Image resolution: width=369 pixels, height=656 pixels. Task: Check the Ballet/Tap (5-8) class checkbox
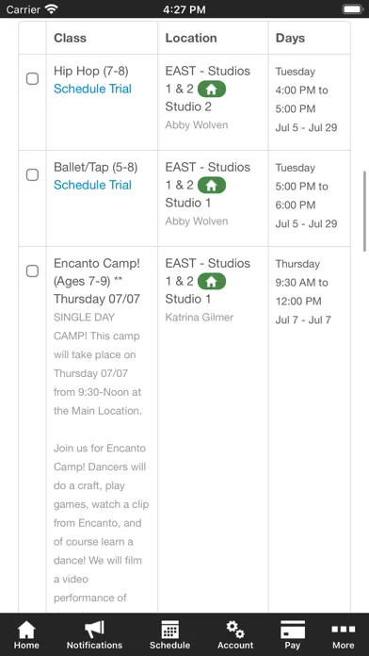pos(33,175)
